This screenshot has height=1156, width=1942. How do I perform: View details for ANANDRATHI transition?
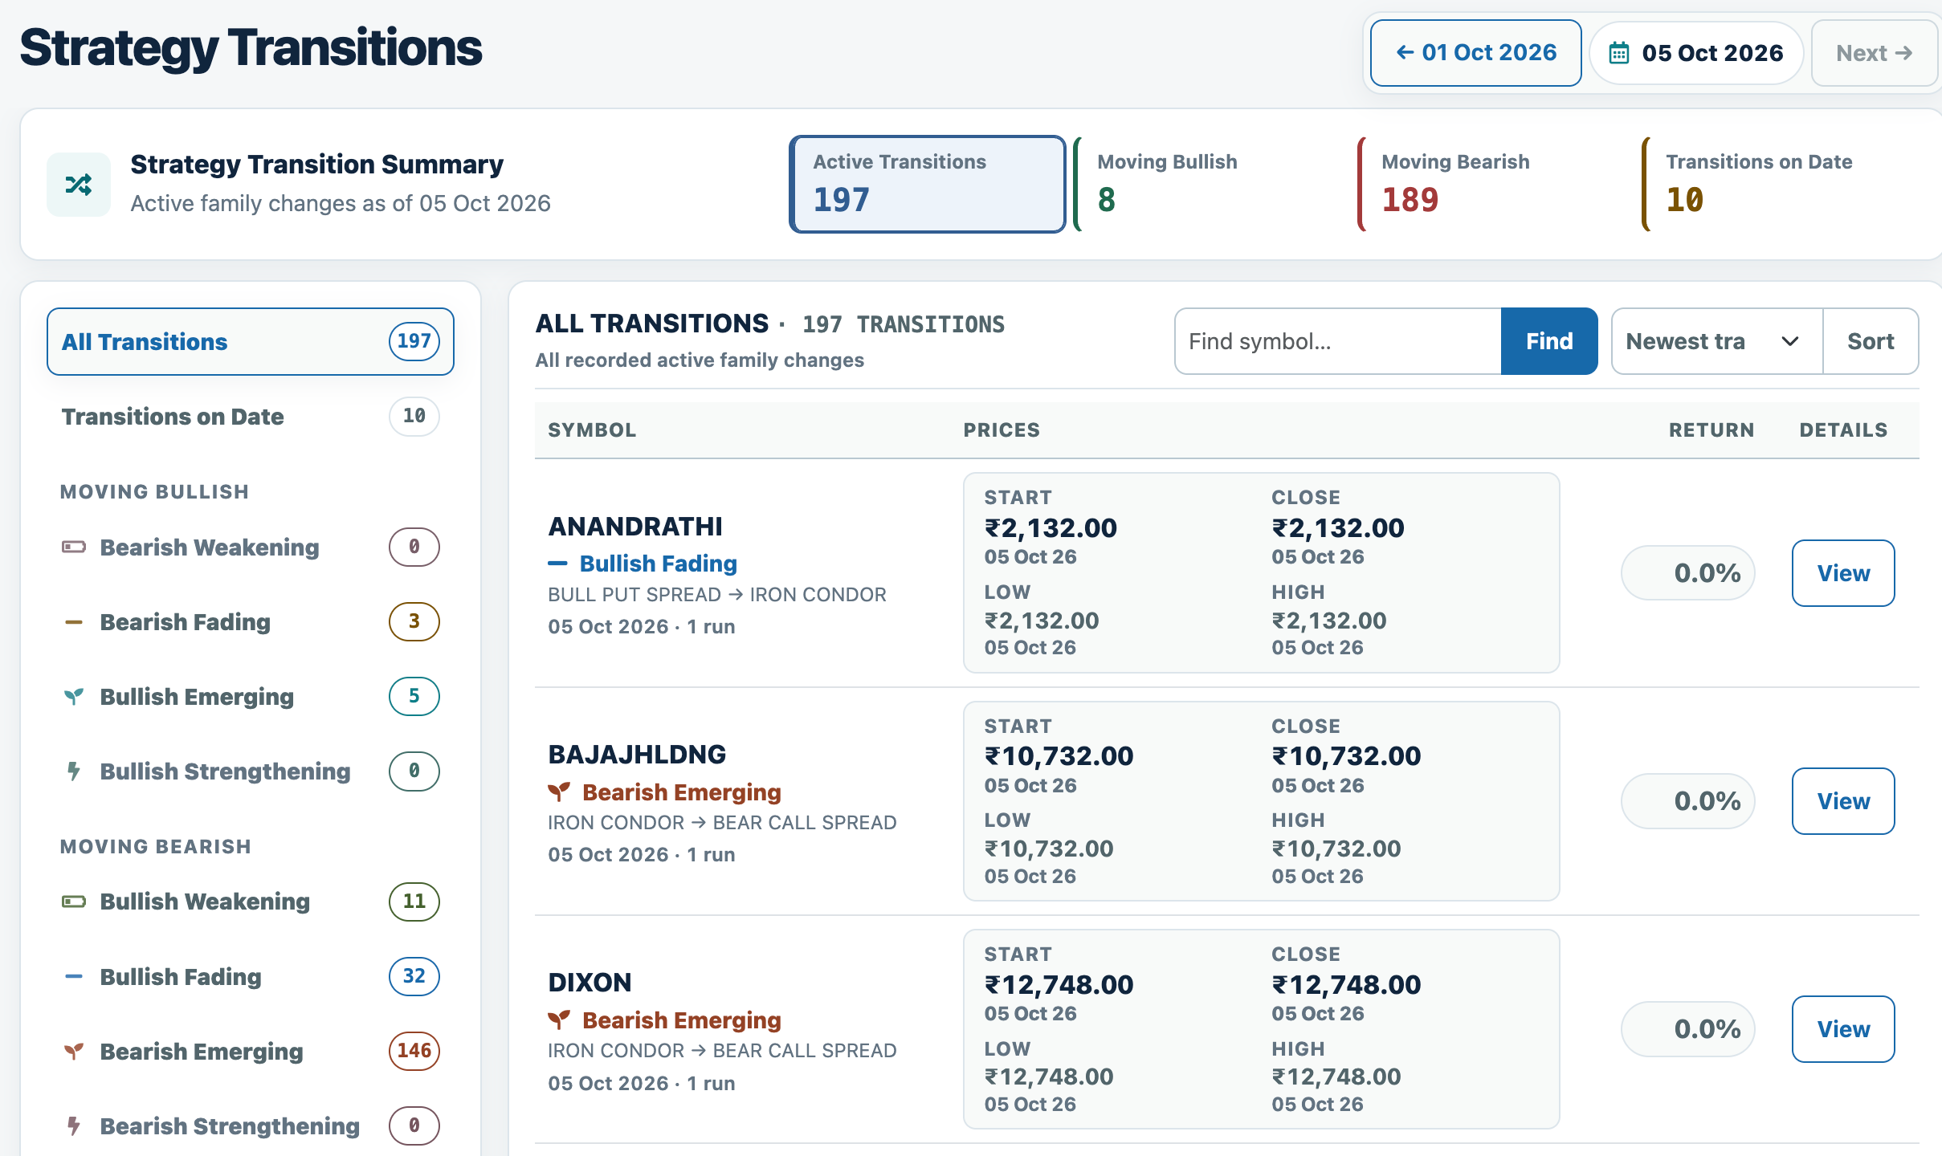coord(1843,573)
